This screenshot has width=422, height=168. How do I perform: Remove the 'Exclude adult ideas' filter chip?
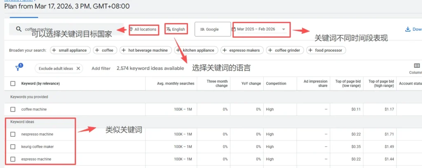coord(78,68)
